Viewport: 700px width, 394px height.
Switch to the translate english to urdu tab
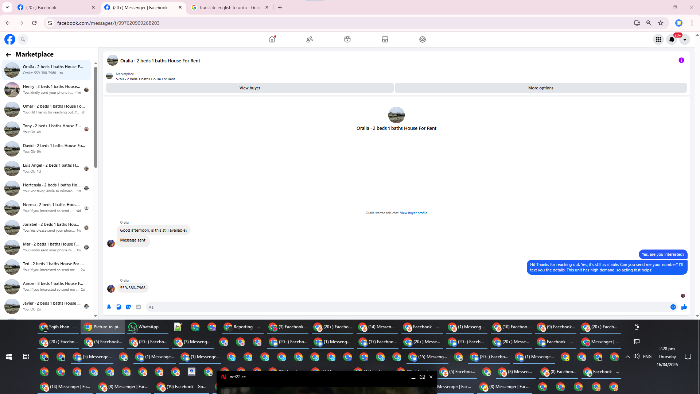coord(230,7)
